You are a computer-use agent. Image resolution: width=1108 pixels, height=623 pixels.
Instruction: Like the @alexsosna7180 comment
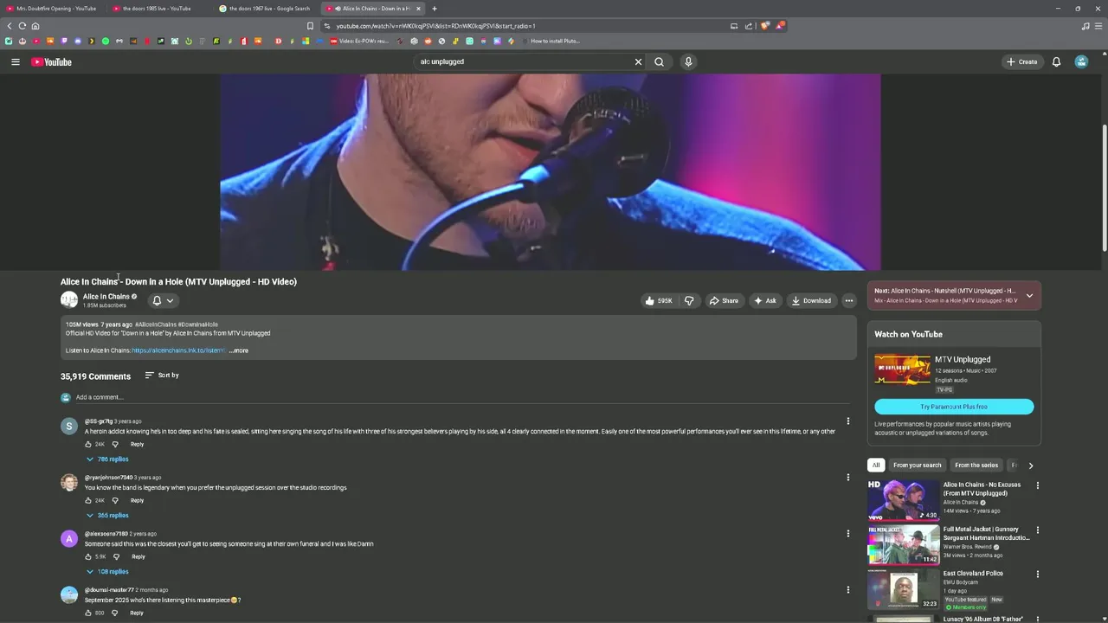88,556
